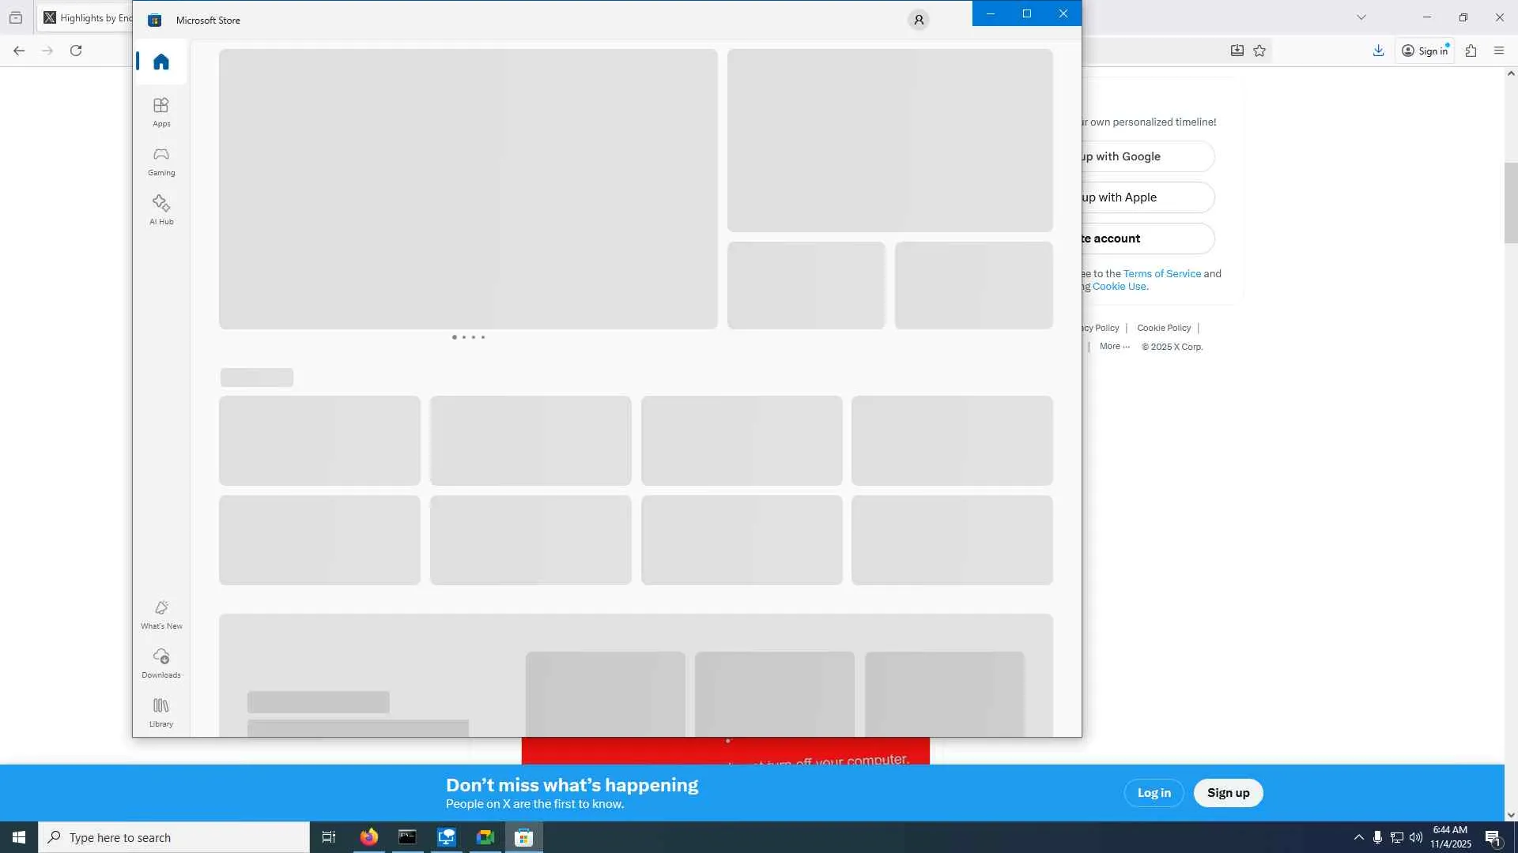The width and height of the screenshot is (1518, 853).
Task: Go to Store Home page
Action: coord(161,62)
